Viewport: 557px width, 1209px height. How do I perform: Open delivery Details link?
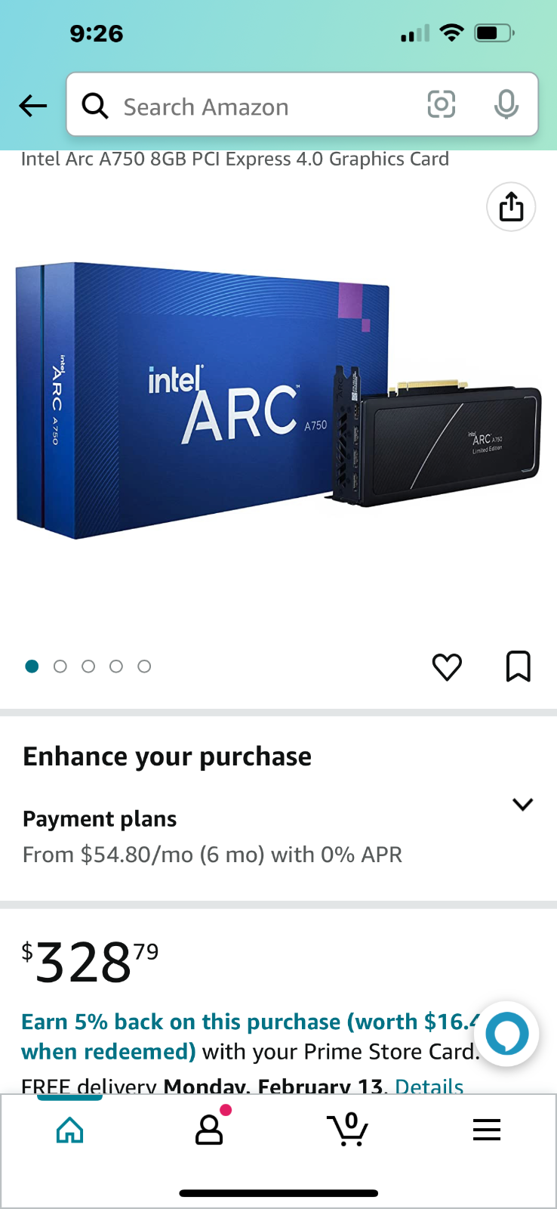429,1085
